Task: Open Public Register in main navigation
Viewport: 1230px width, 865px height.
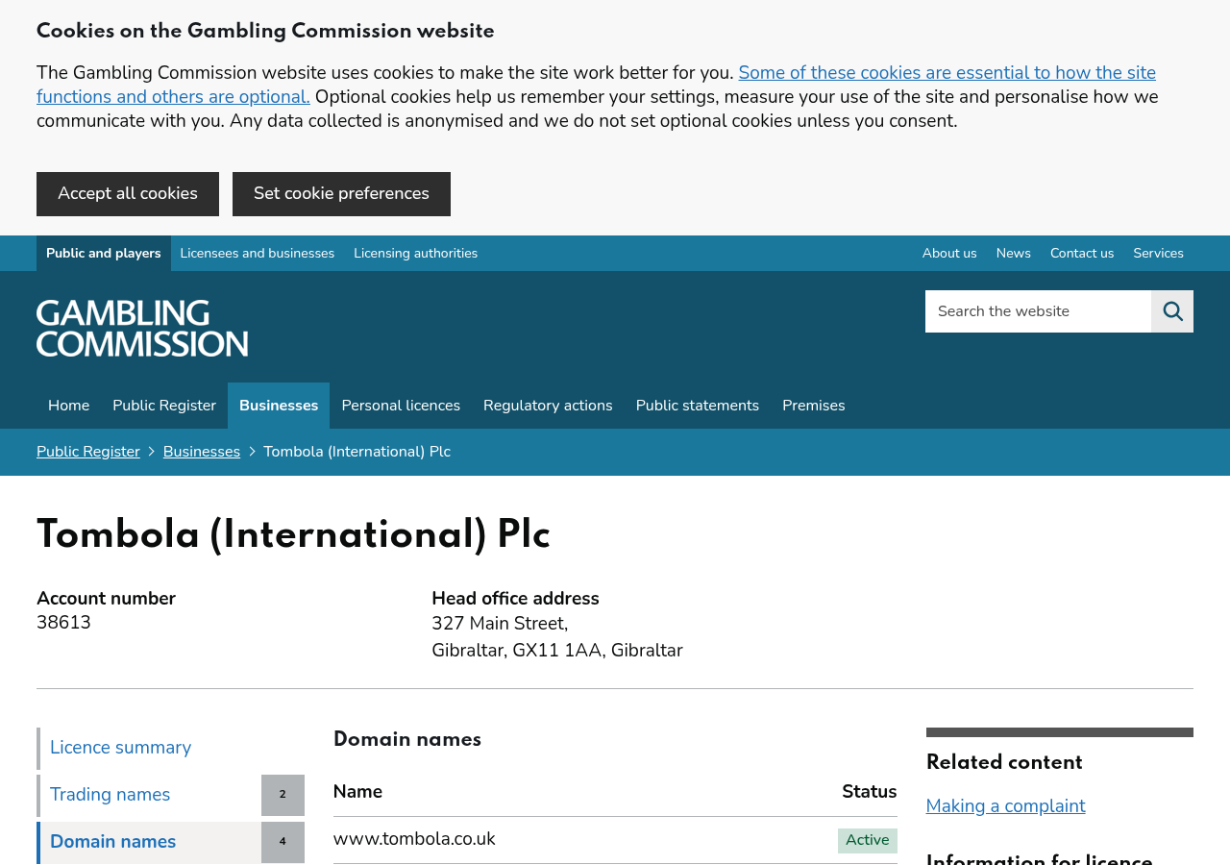Action: coord(164,406)
